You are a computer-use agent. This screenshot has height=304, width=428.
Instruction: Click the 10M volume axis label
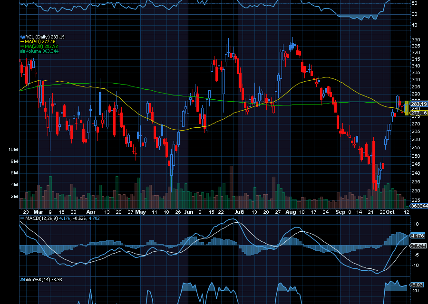pyautogui.click(x=13, y=150)
